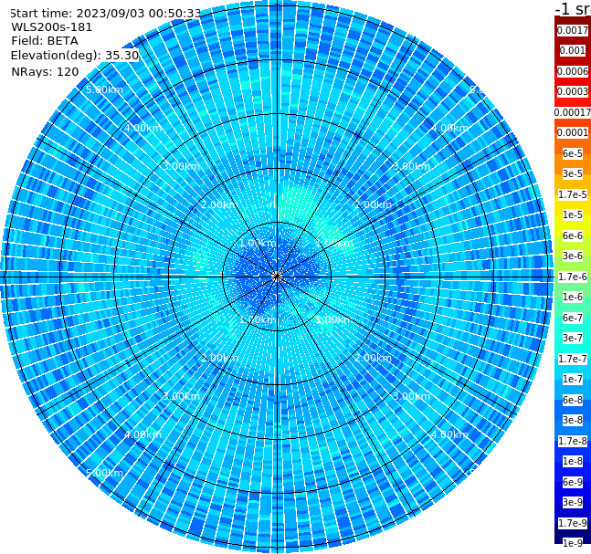Click the Start time 2023/09/03 00:50:33 text
This screenshot has width=591, height=554.
click(x=105, y=13)
